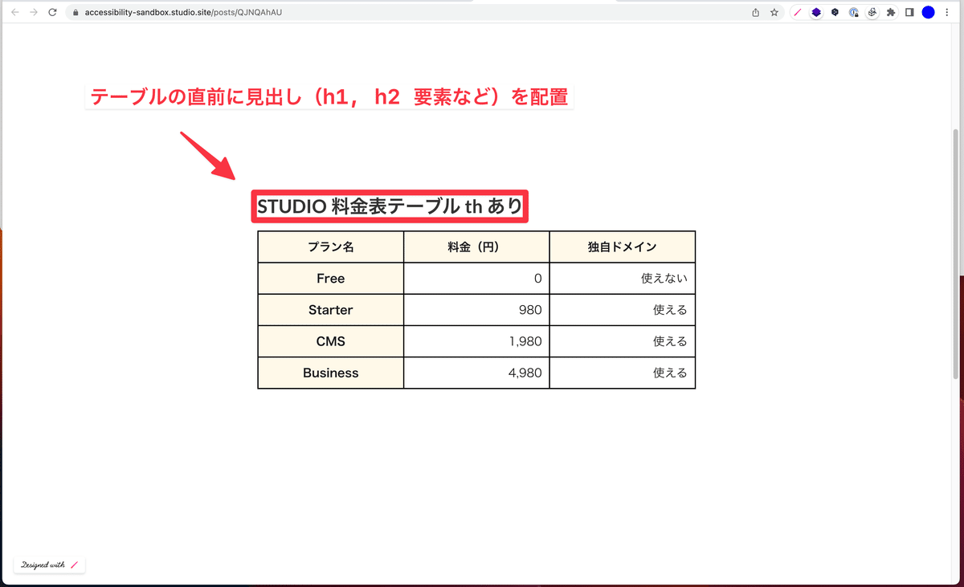The image size is (964, 587).
Task: Click the 'プラン名' column header
Action: (331, 247)
